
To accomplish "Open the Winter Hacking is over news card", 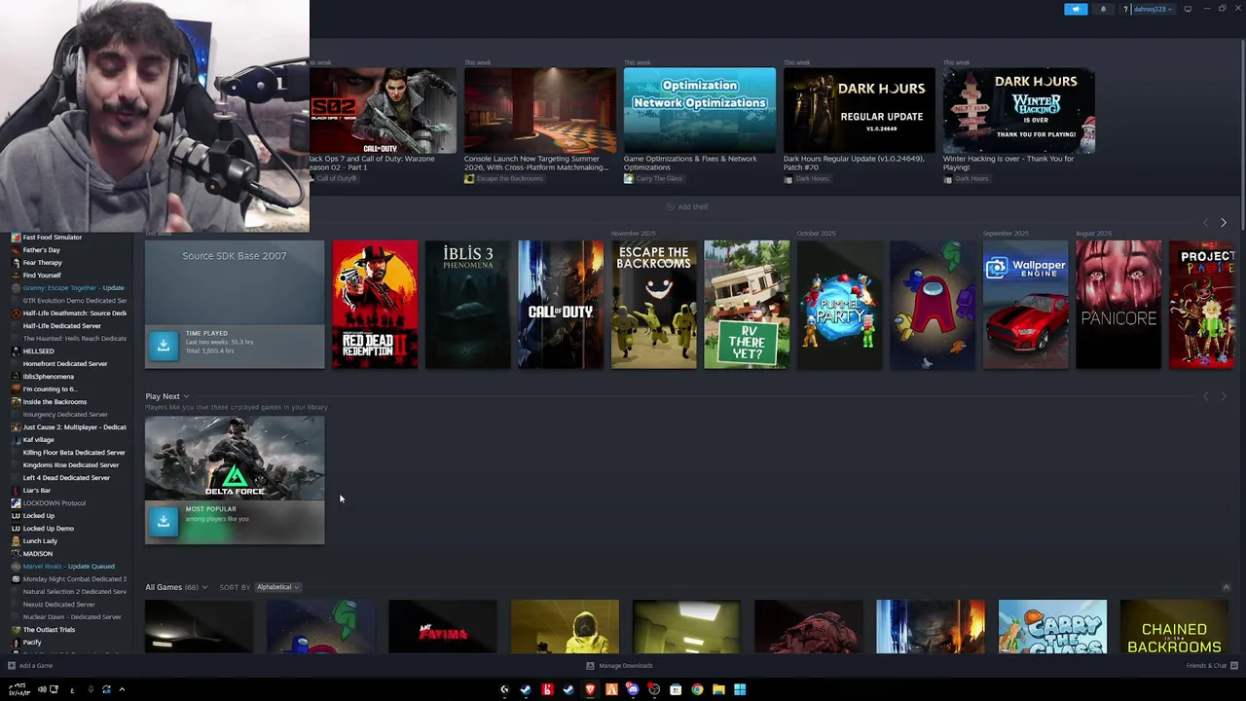I will tap(1019, 110).
